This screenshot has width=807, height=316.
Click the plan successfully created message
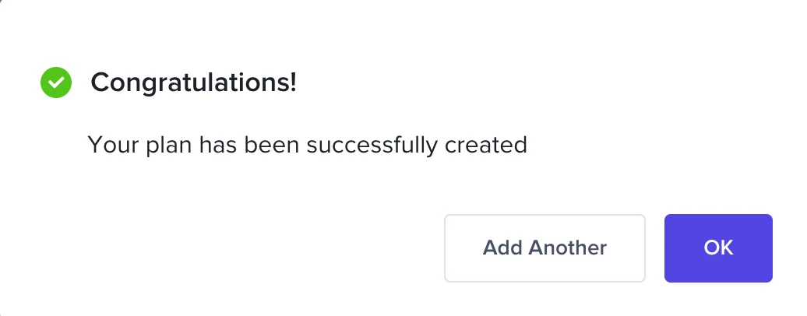[x=308, y=145]
